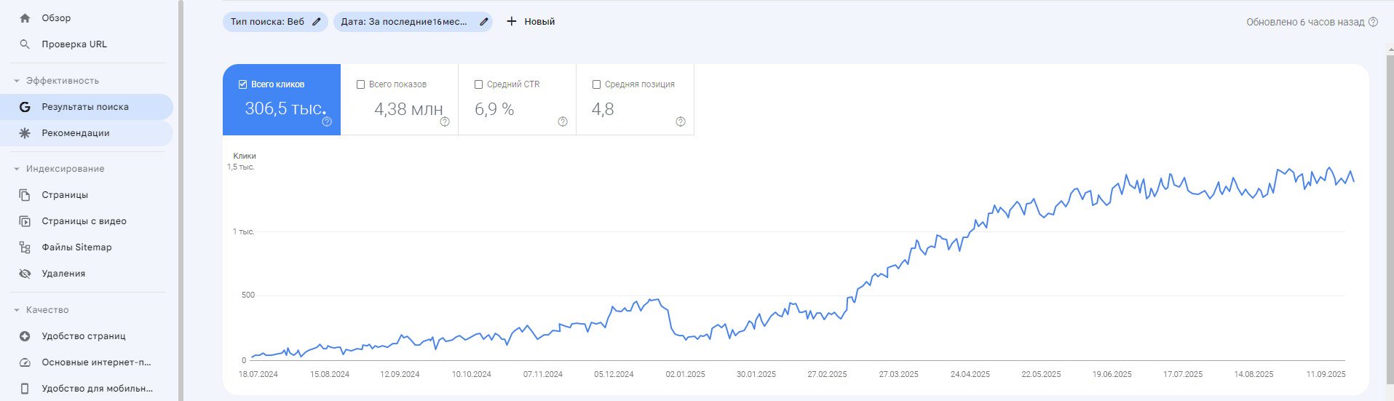Collapse the Индексирование section
This screenshot has width=1394, height=401.
point(17,169)
